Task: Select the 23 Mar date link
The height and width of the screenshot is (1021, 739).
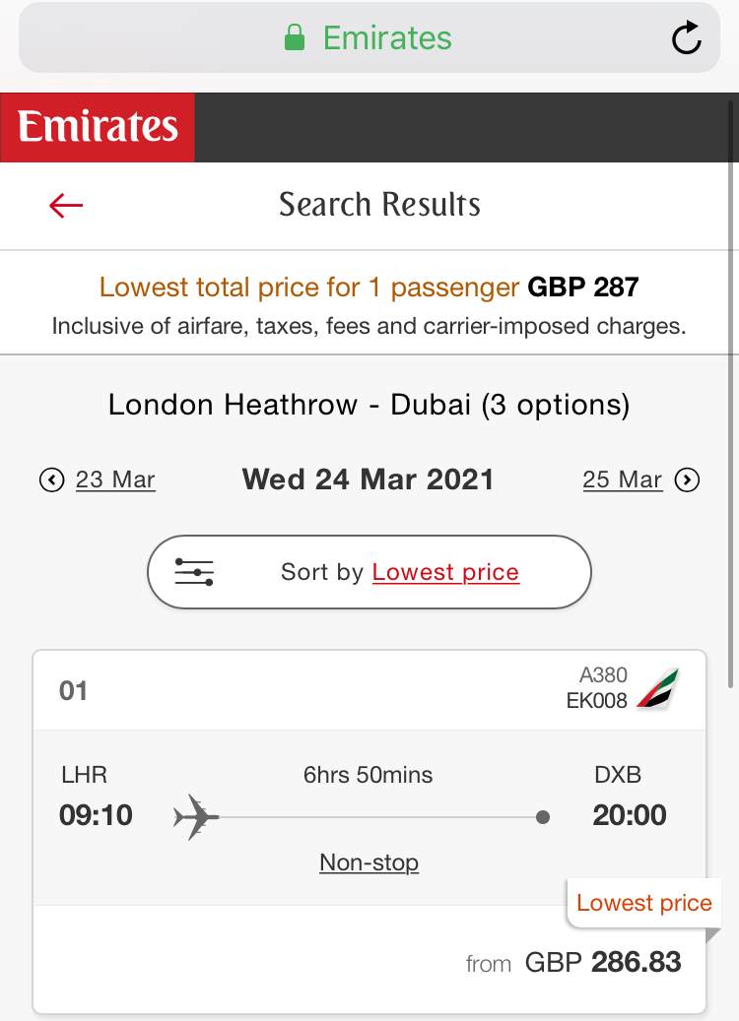Action: [x=115, y=479]
